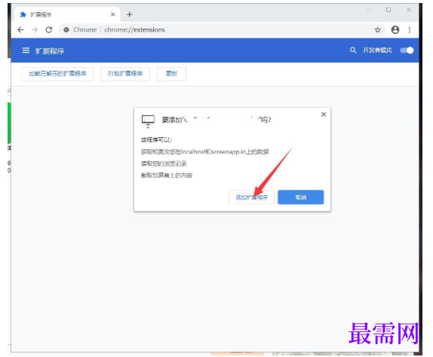Reload the extensions page
Screen dimensions: 433x357
tap(49, 30)
